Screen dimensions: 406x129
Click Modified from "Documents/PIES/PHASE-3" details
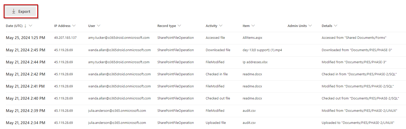point(354,62)
